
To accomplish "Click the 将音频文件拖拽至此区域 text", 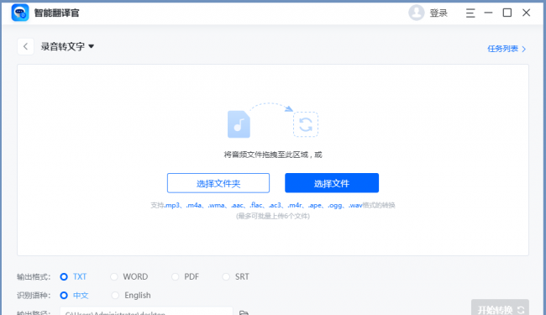I will click(x=273, y=155).
